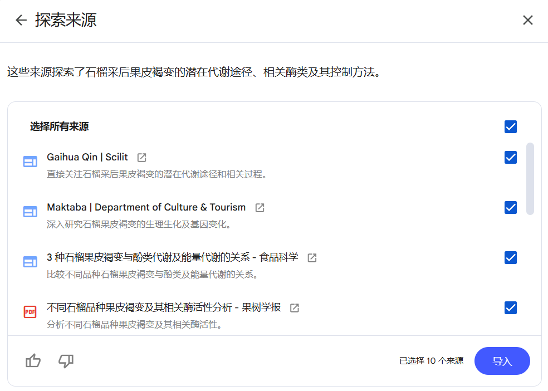Click the web page icon beside Maktaba
This screenshot has height=391, width=548.
coord(30,212)
